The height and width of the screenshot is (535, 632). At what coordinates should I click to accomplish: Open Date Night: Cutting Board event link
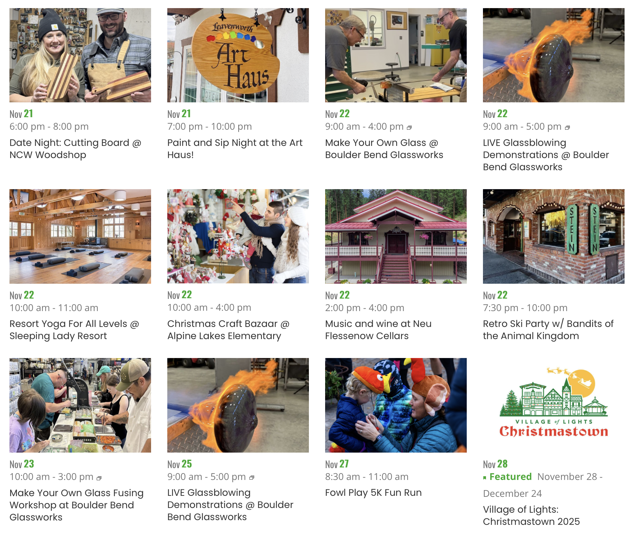click(75, 149)
